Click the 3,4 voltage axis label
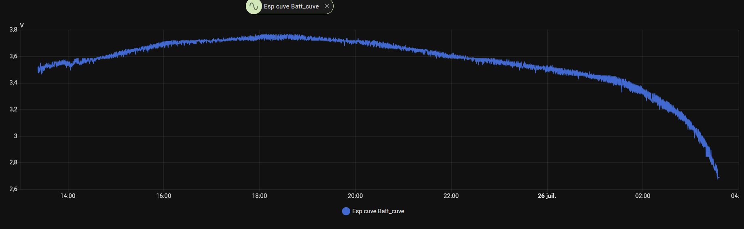Screen dimensions: 744x229 pos(13,83)
